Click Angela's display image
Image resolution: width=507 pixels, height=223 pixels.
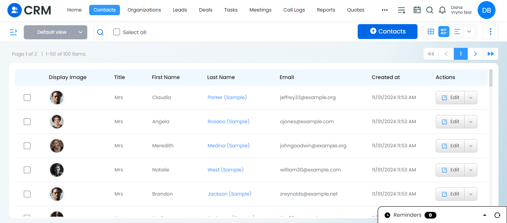click(57, 122)
